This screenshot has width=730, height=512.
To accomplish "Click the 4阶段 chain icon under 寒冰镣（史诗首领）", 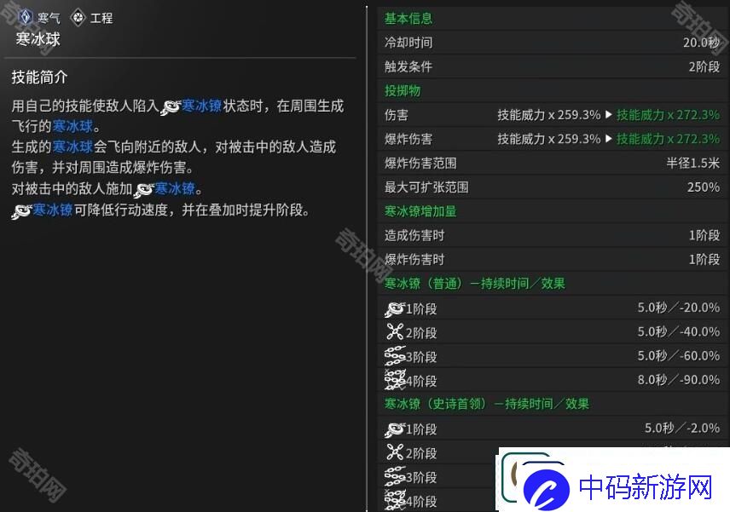I will 395,500.
